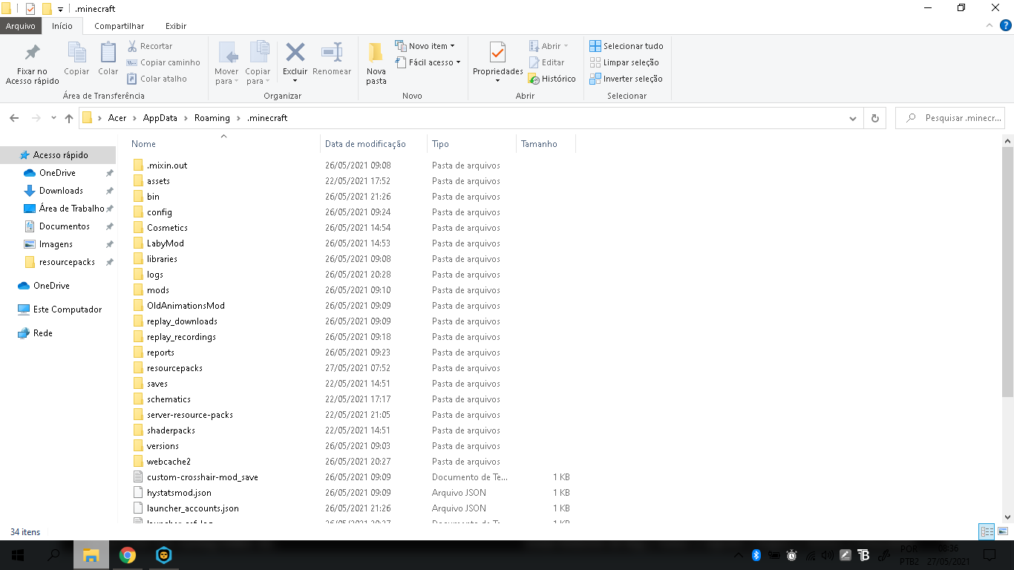Open the Explorer help question mark
The height and width of the screenshot is (570, 1014).
[x=1006, y=25]
